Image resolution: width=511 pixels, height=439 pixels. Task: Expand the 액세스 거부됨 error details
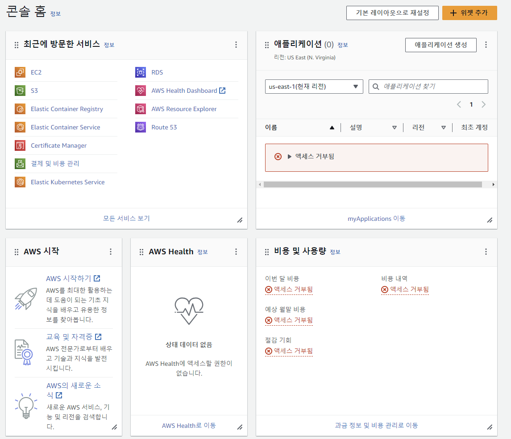point(289,157)
